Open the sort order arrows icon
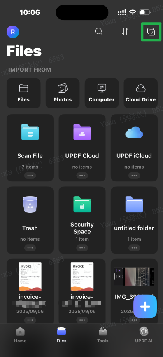The image size is (163, 357). 125,31
